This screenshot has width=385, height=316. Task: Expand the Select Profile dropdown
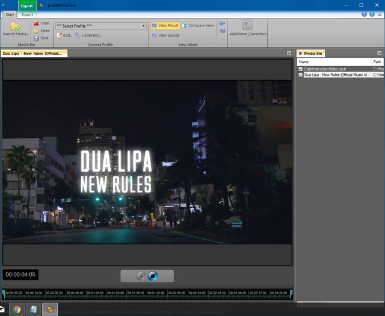pos(144,26)
